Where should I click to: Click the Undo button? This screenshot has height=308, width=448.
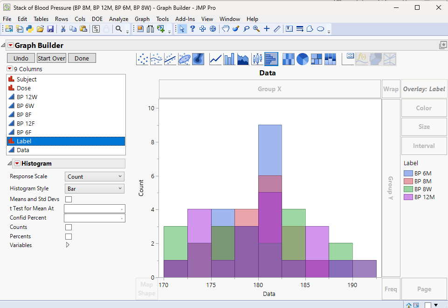[x=21, y=58]
